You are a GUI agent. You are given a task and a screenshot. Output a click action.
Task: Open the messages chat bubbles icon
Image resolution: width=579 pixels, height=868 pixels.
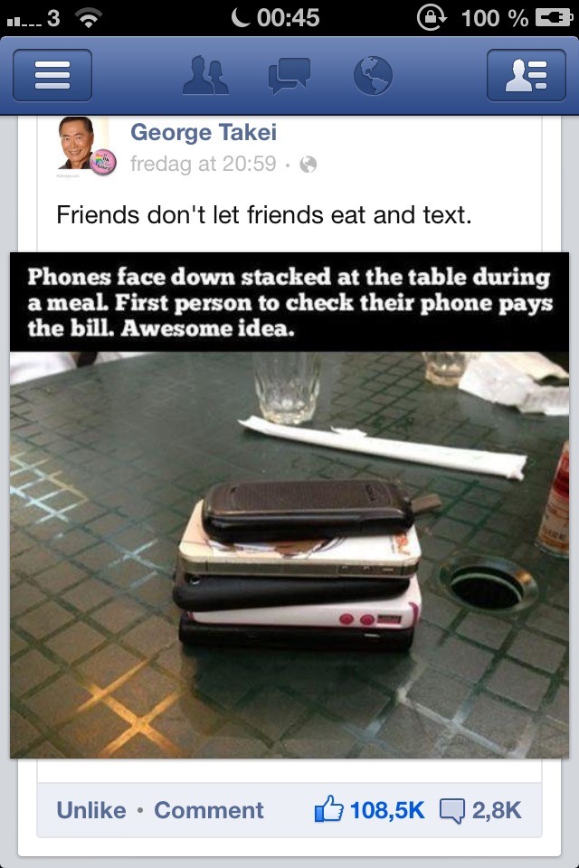point(289,76)
